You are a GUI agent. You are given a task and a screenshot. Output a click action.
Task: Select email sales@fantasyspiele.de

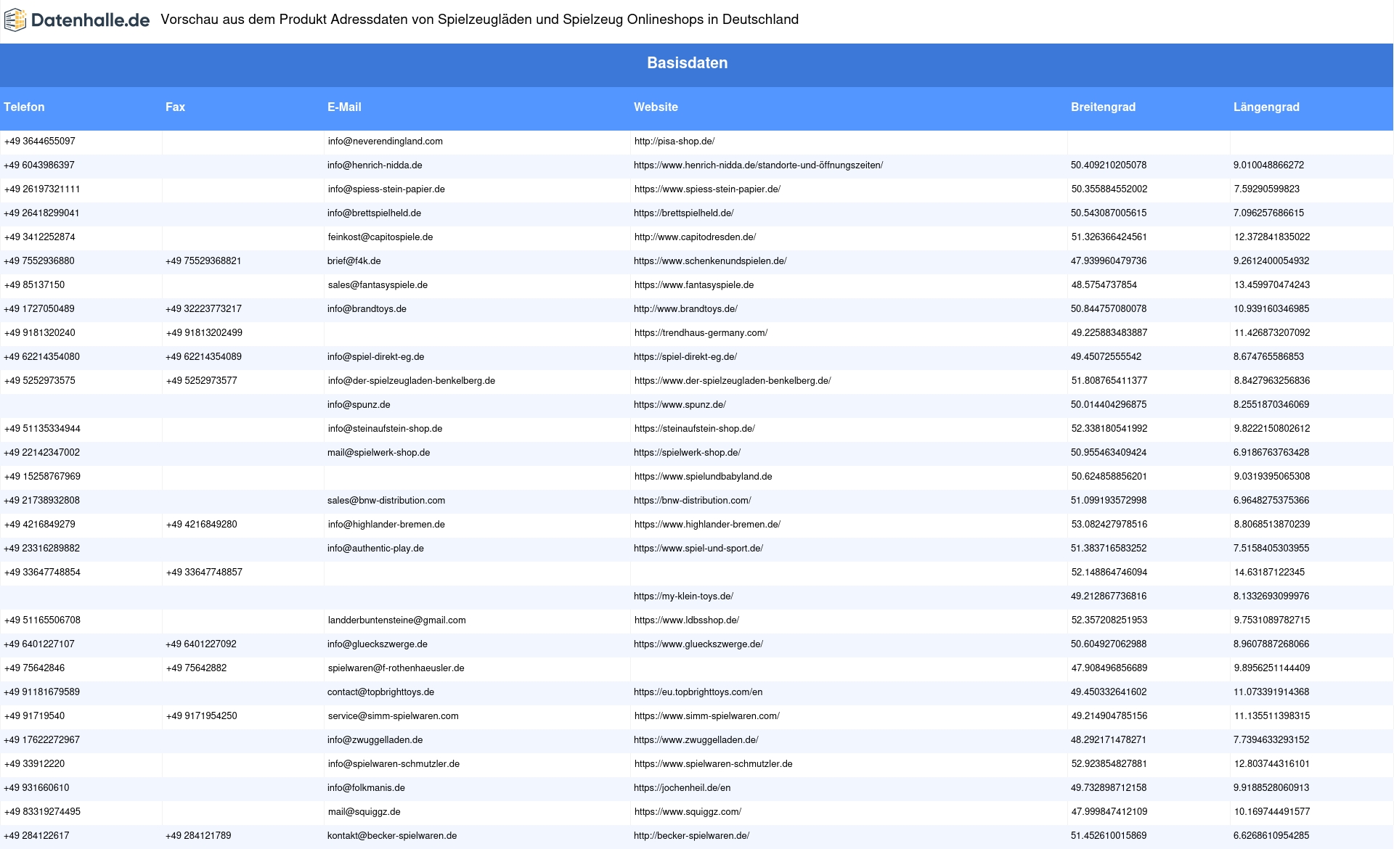(378, 285)
